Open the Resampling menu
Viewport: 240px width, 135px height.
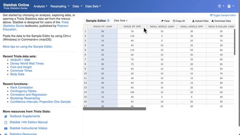(x=60, y=6)
